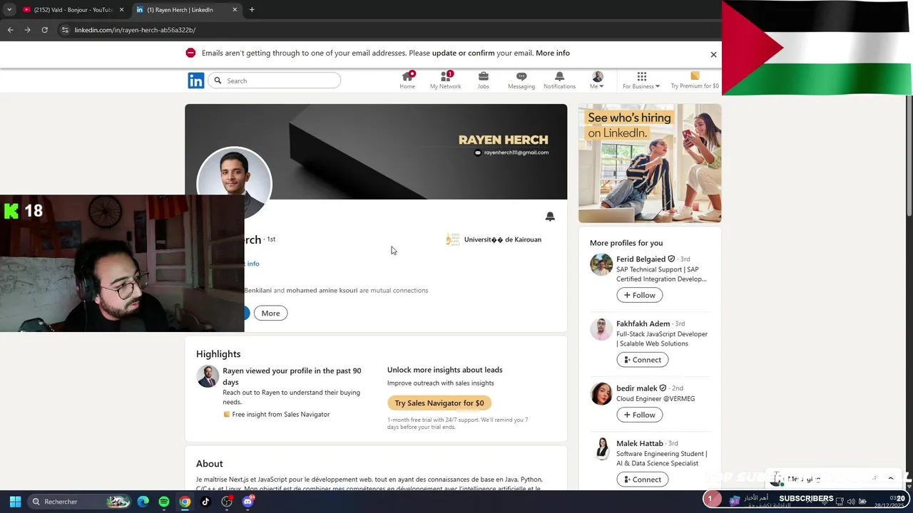The height and width of the screenshot is (513, 913).
Task: Toggle notification bell for Rayen's profile
Action: [x=550, y=216]
